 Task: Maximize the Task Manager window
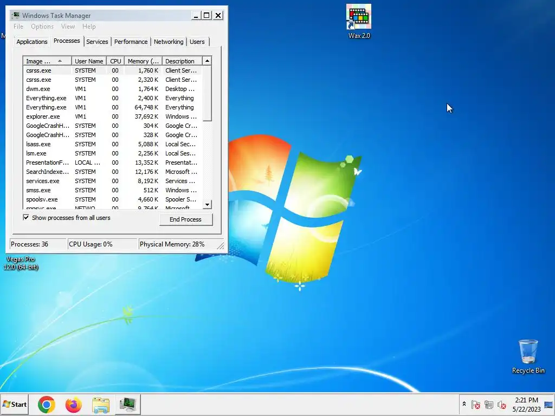click(x=206, y=15)
